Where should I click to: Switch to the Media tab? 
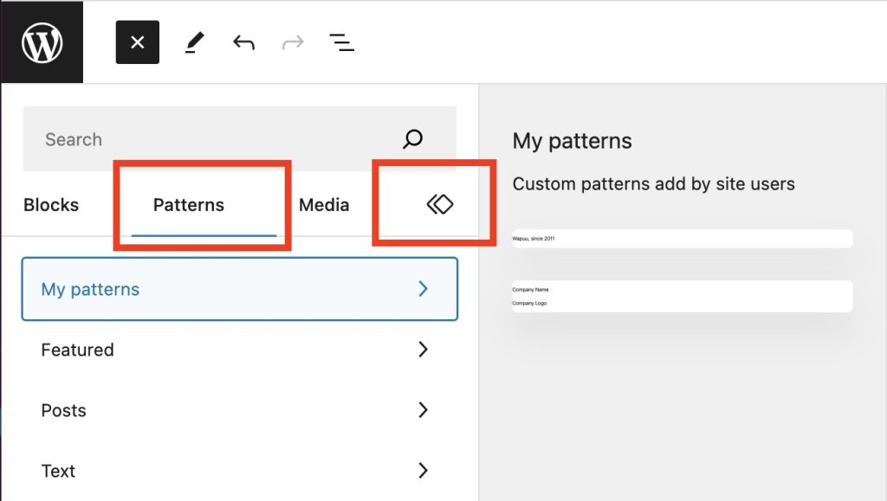tap(324, 204)
